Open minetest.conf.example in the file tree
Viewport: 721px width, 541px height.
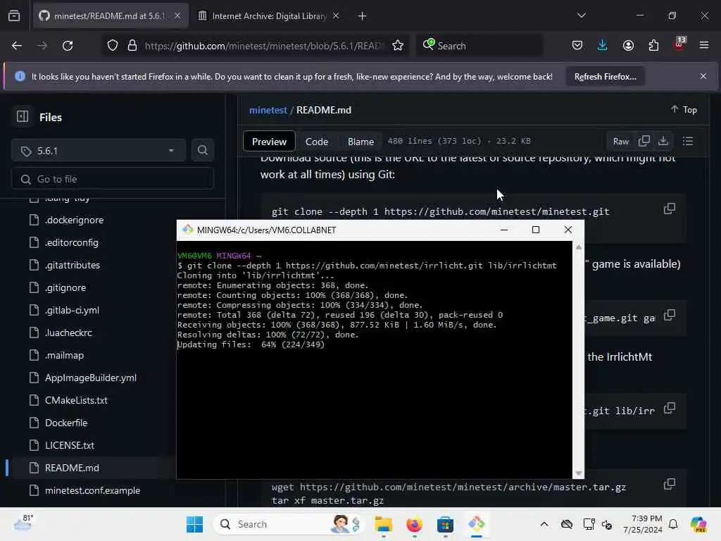pos(92,490)
